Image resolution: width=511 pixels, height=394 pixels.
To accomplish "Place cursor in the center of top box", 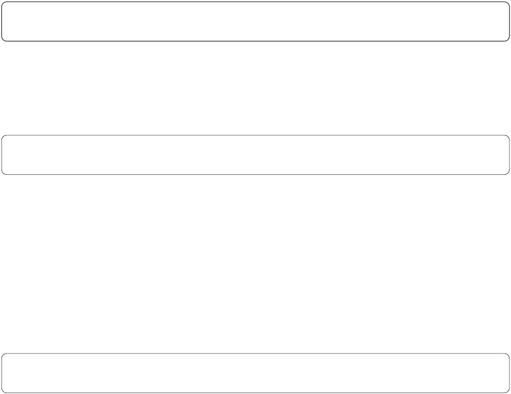I will pyautogui.click(x=255, y=21).
